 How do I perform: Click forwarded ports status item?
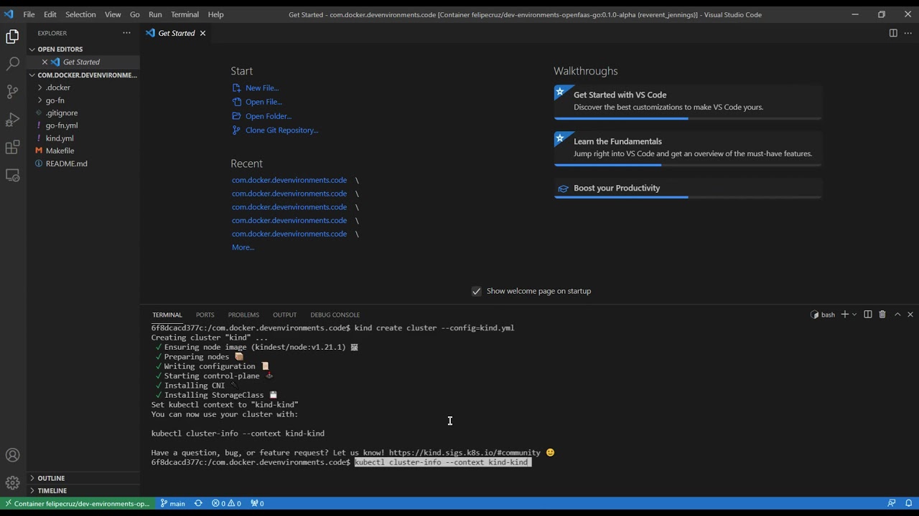pos(257,503)
